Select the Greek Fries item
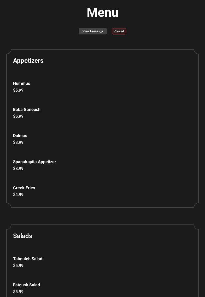 tap(24, 188)
